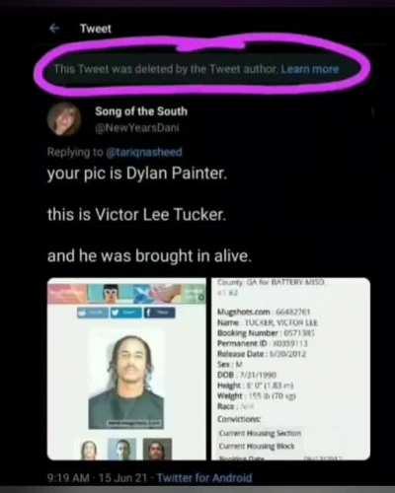This screenshot has height=493, width=395.
Task: Tap the Tweet header title
Action: tap(96, 29)
